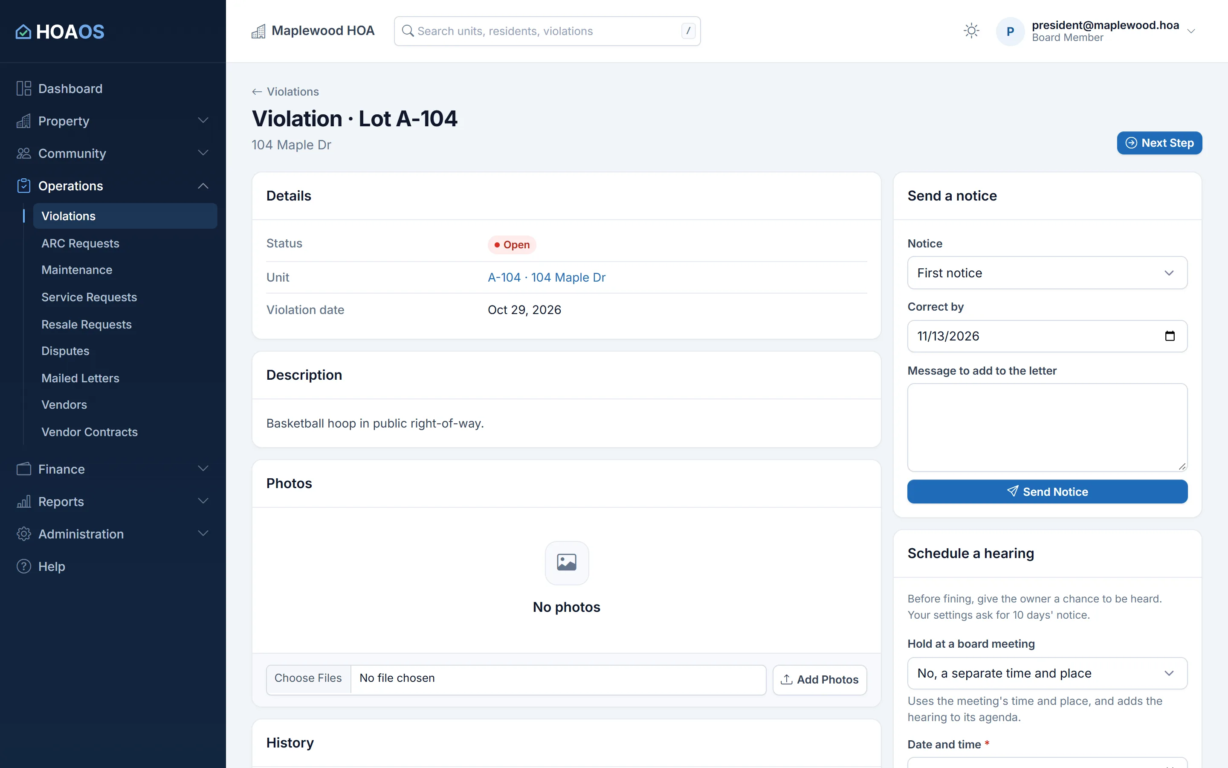
Task: Open Mailed Letters in the sidebar
Action: click(80, 378)
